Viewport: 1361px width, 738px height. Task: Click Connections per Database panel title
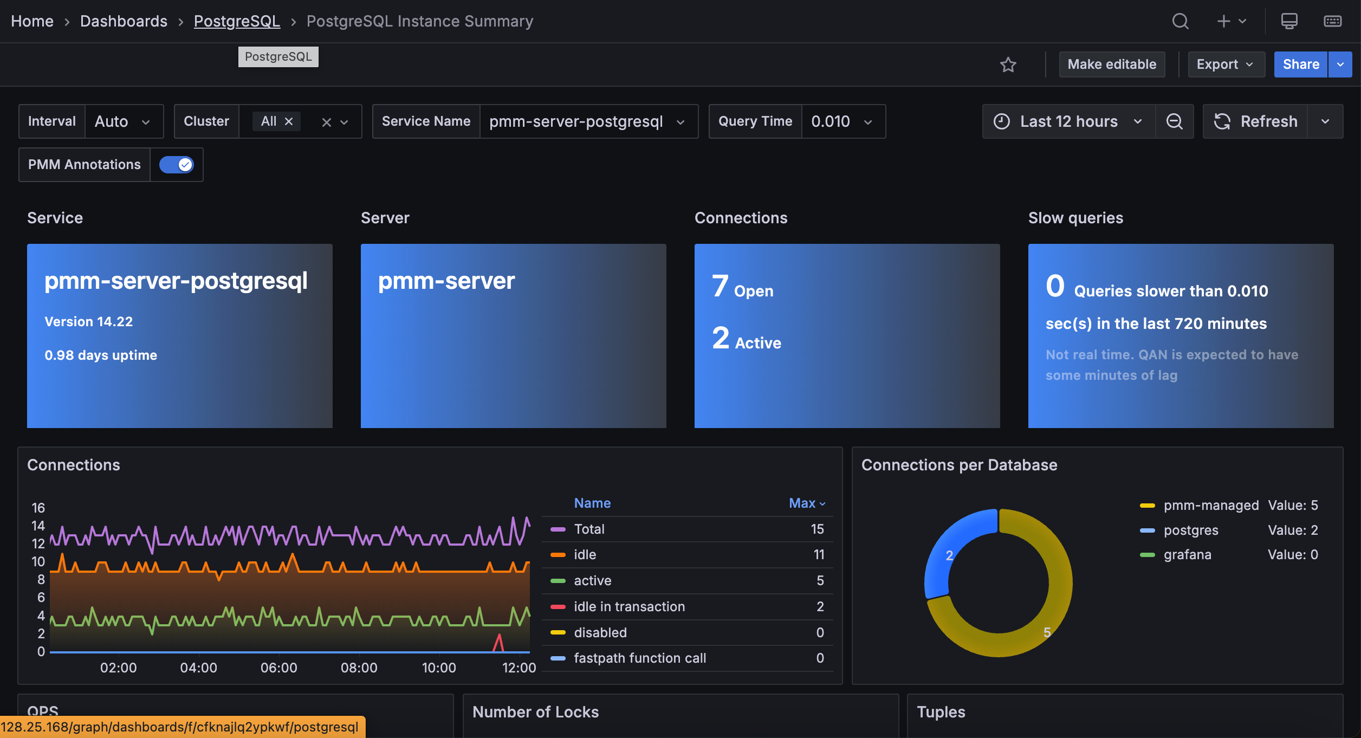pos(959,465)
